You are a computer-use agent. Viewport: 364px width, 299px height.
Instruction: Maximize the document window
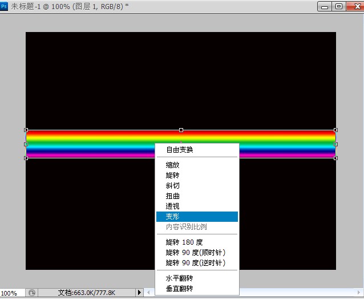coord(339,6)
